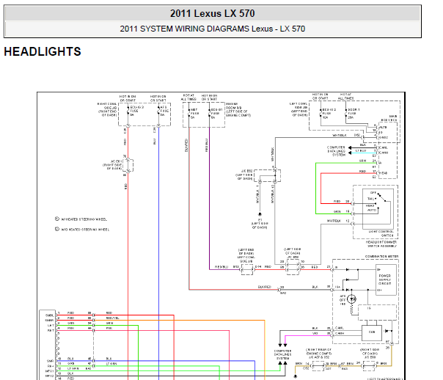The height and width of the screenshot is (380, 443).
Task: Select the MPX1 connector pin label
Action: coord(49,371)
